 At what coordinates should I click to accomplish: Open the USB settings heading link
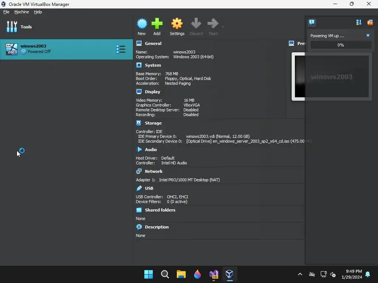(x=149, y=188)
